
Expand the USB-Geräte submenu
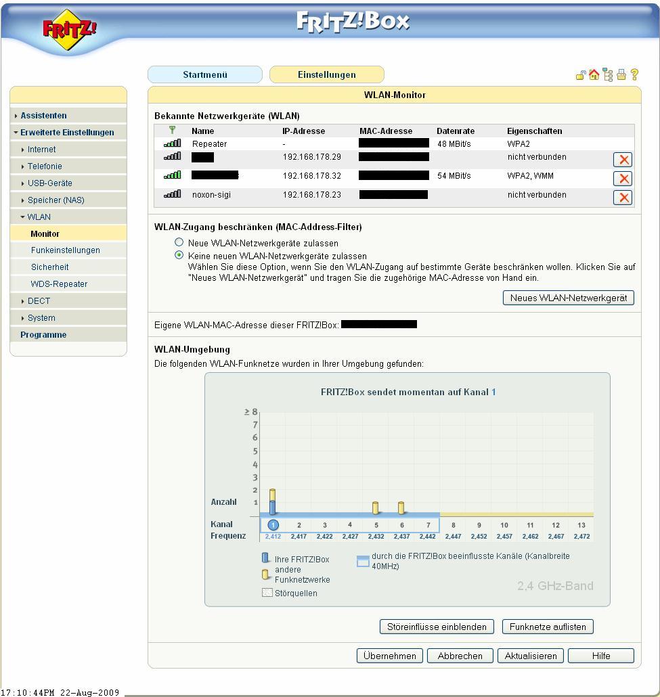[49, 183]
